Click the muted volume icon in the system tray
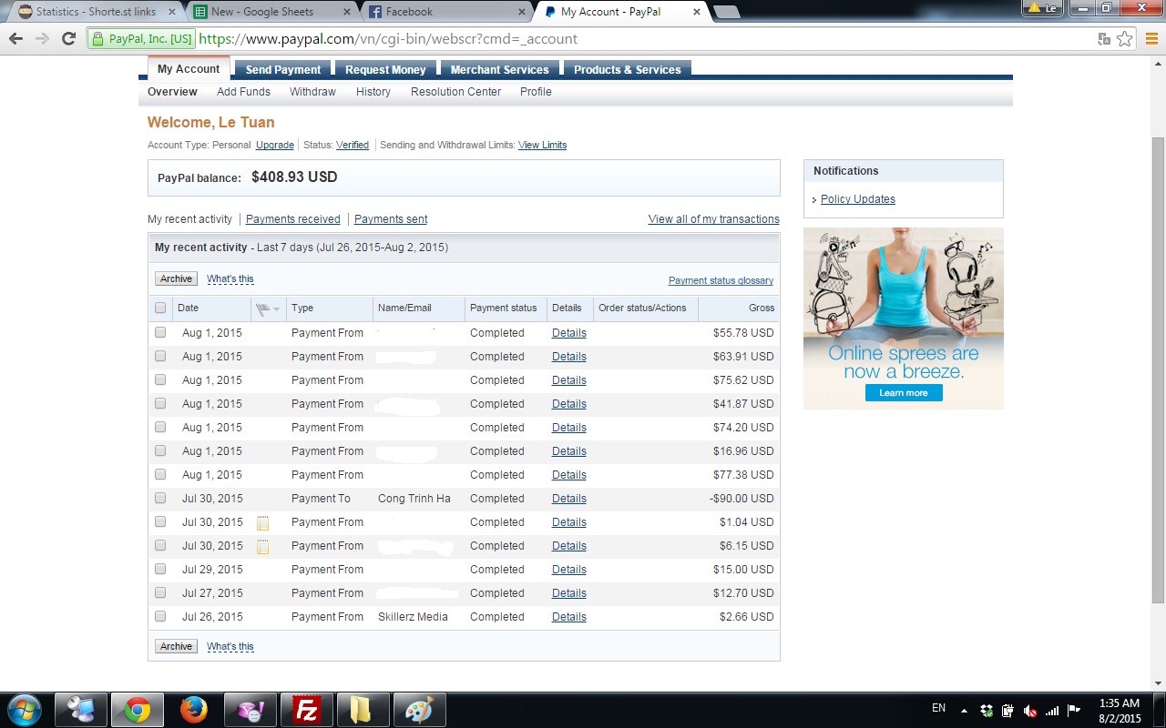Viewport: 1166px width, 728px height. point(1030,710)
